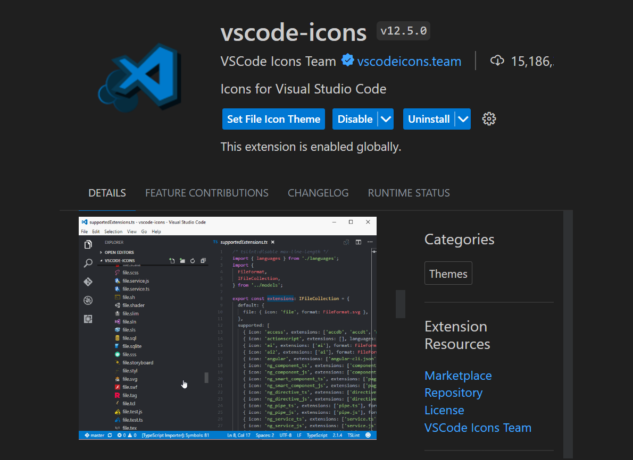
Task: Uninstall the vscode-icons extension
Action: [429, 119]
